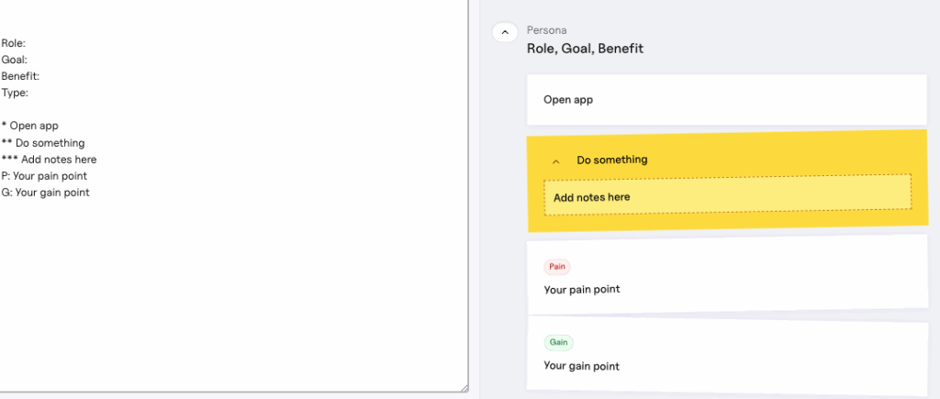Click the "Do something" title in yellow card
The height and width of the screenshot is (399, 940).
point(612,160)
